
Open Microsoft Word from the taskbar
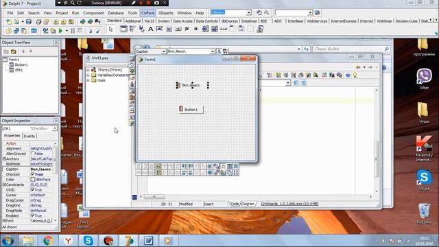click(148, 241)
